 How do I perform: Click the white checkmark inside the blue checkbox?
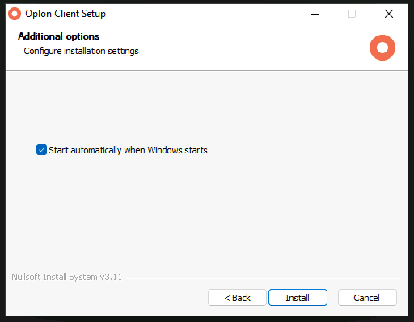(41, 150)
